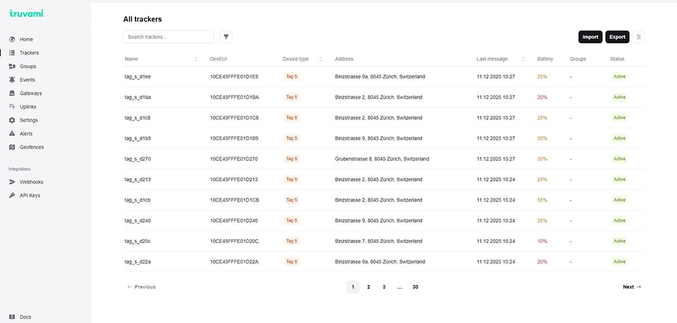677x323 pixels.
Task: Open Events bell icon in sidebar
Action: pos(12,80)
